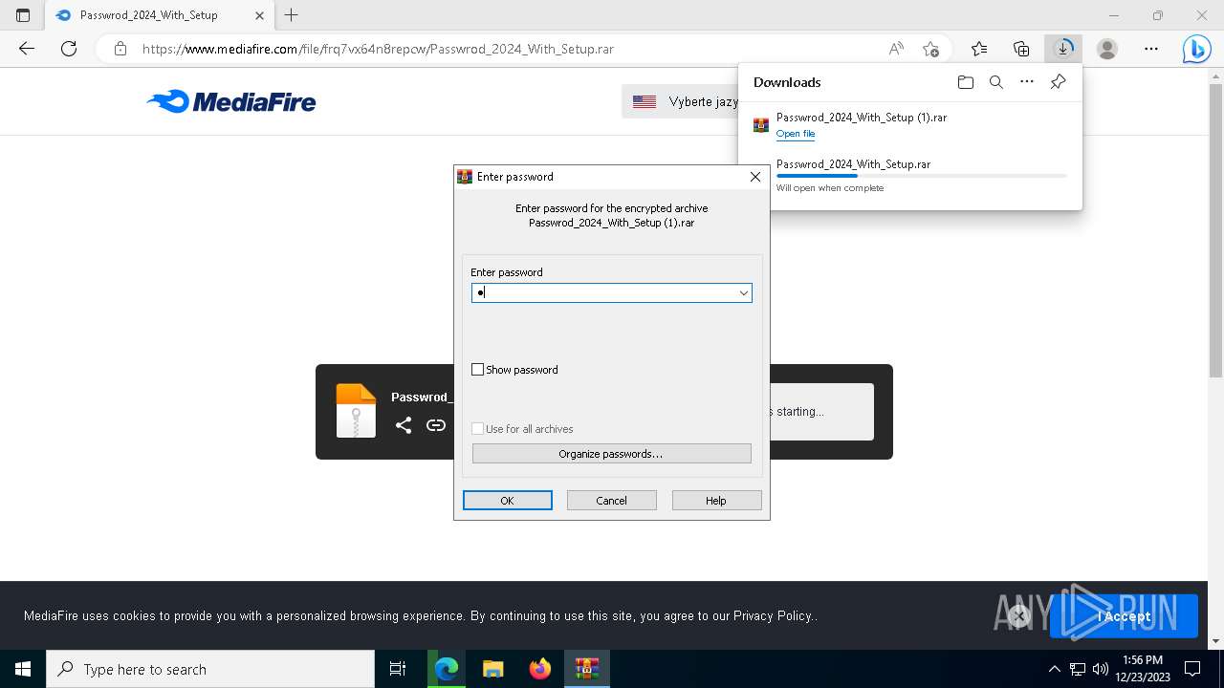This screenshot has width=1224, height=688.
Task: Click the Windows Start button
Action: (x=23, y=669)
